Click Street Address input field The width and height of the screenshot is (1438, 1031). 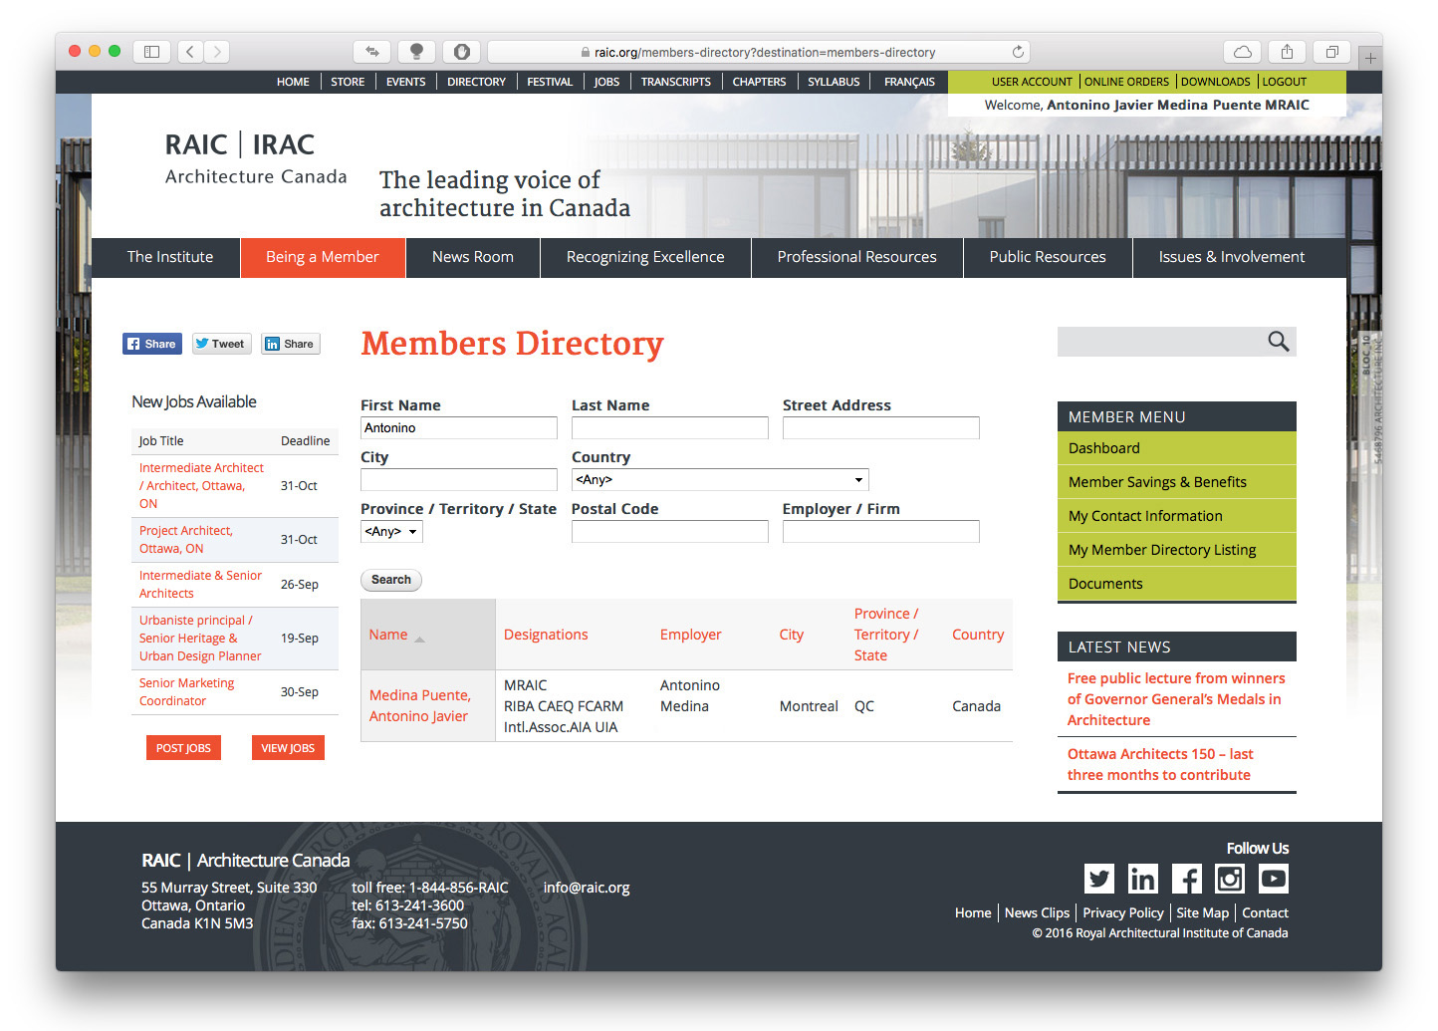click(x=881, y=428)
